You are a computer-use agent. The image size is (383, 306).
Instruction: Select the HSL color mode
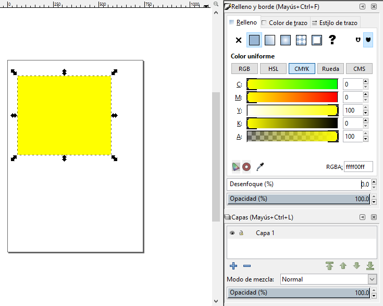click(x=273, y=69)
